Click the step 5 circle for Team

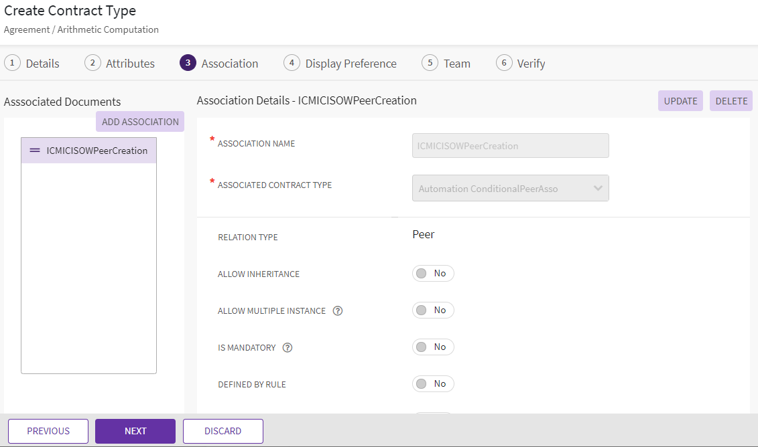(x=430, y=63)
